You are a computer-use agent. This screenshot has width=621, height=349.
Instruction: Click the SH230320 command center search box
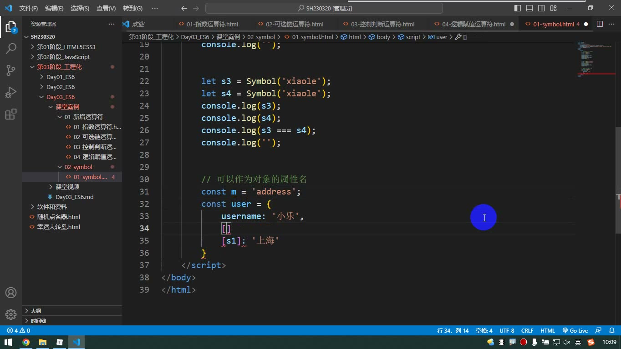pyautogui.click(x=324, y=8)
